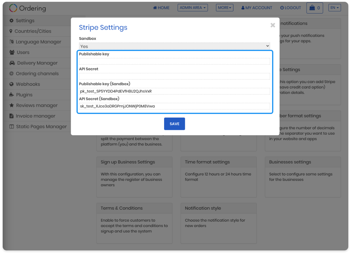The width and height of the screenshot is (351, 254).
Task: Click the Delivery Manager car icon
Action: coord(12,63)
